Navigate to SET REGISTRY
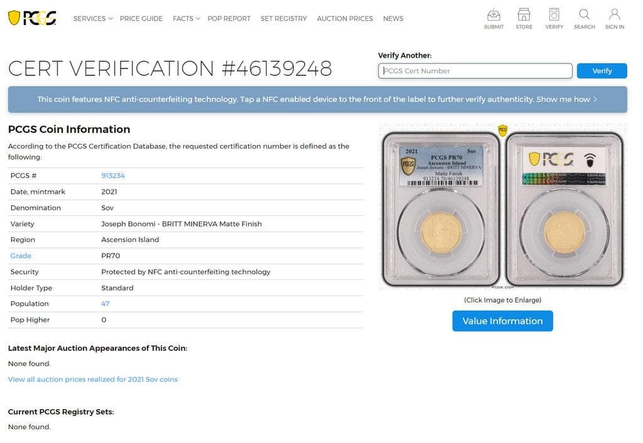 (284, 18)
